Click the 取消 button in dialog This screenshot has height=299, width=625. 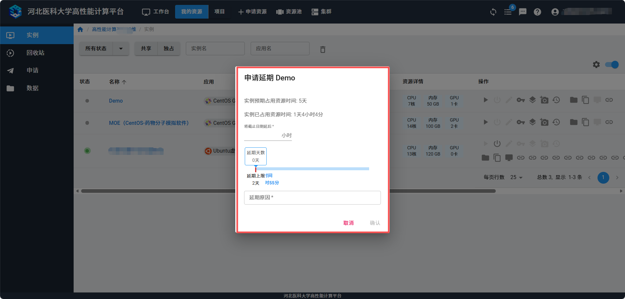click(x=348, y=223)
